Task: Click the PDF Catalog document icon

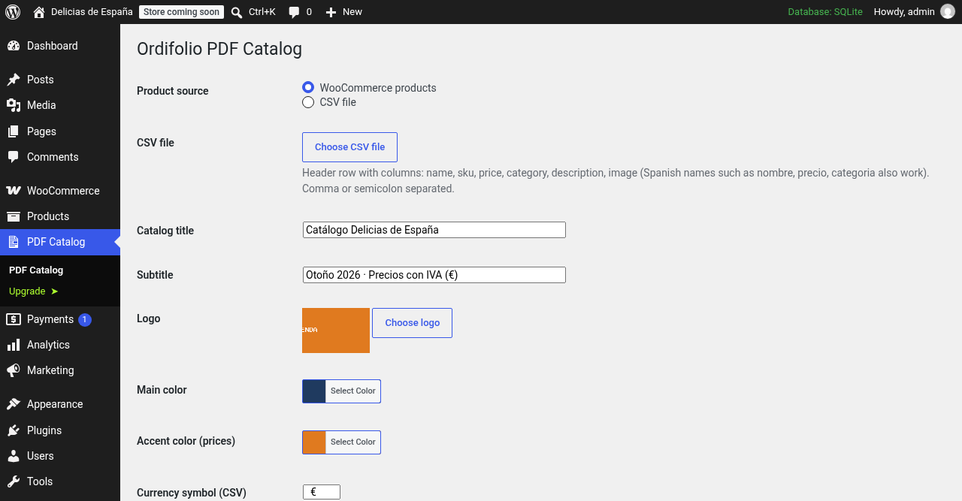Action: (x=14, y=242)
